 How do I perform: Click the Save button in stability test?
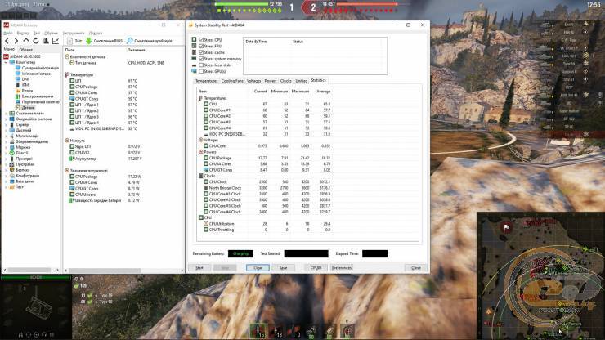283,267
